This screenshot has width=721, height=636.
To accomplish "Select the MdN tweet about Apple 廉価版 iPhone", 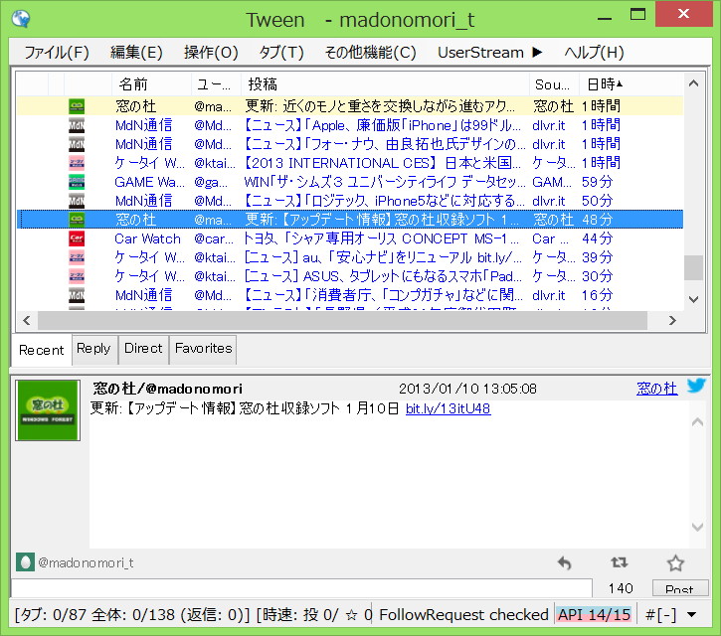I will [350, 125].
